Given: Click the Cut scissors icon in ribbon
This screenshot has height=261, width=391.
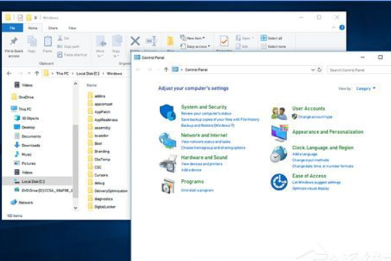Looking at the screenshot, I should 60,38.
